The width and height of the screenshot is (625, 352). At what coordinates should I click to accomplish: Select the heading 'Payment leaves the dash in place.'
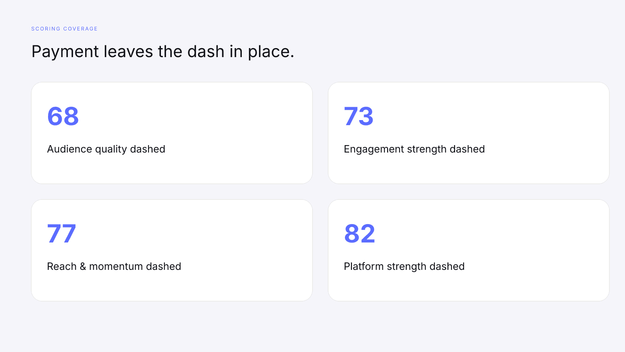pos(162,52)
